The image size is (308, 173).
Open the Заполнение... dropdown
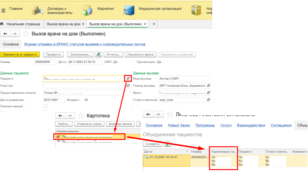click(80, 55)
